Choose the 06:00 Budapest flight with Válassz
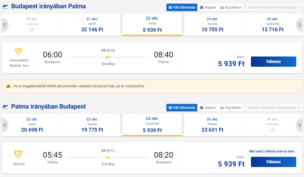Image resolution: width=304 pixels, height=177 pixels. click(x=273, y=62)
